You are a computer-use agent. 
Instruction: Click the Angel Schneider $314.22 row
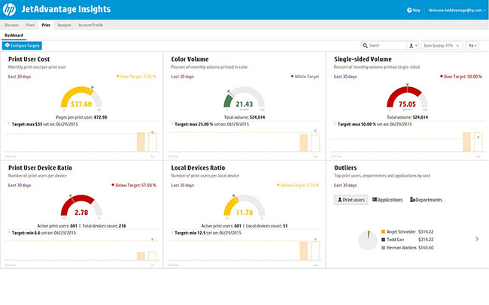tap(407, 231)
